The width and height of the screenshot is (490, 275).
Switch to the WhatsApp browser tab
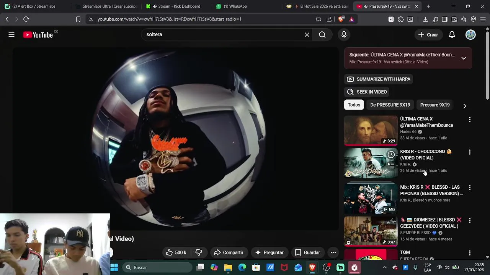[x=247, y=6]
